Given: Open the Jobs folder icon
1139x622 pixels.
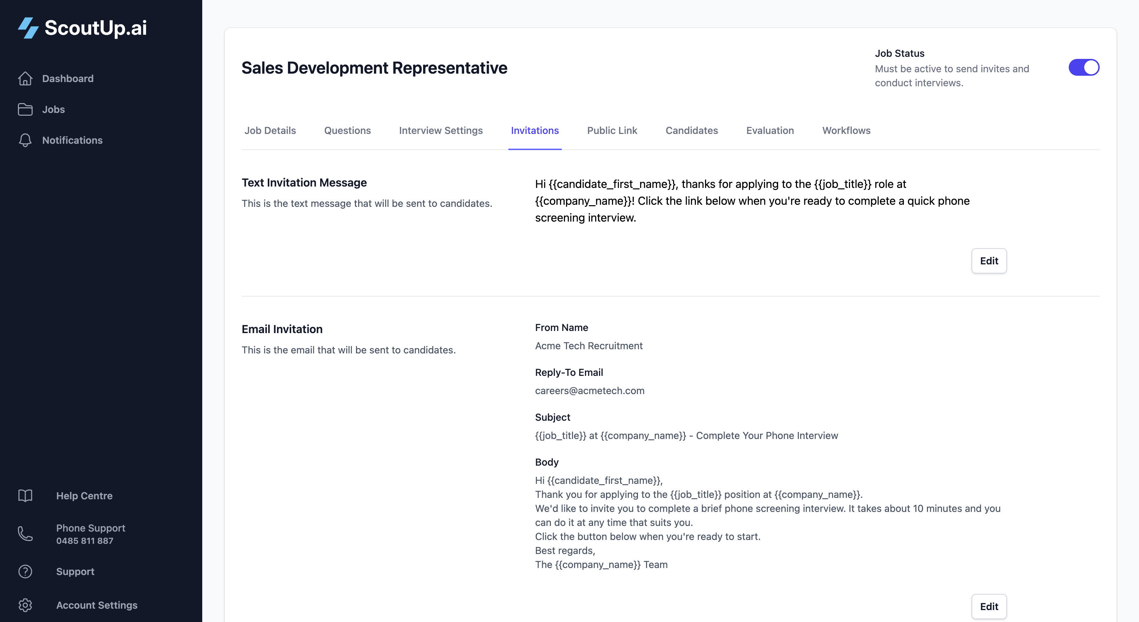Looking at the screenshot, I should coord(25,109).
